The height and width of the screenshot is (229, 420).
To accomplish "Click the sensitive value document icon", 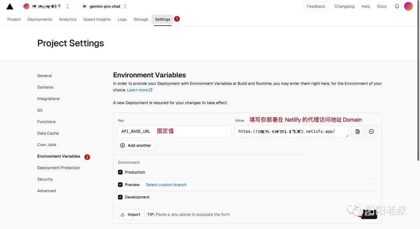I will pyautogui.click(x=357, y=131).
